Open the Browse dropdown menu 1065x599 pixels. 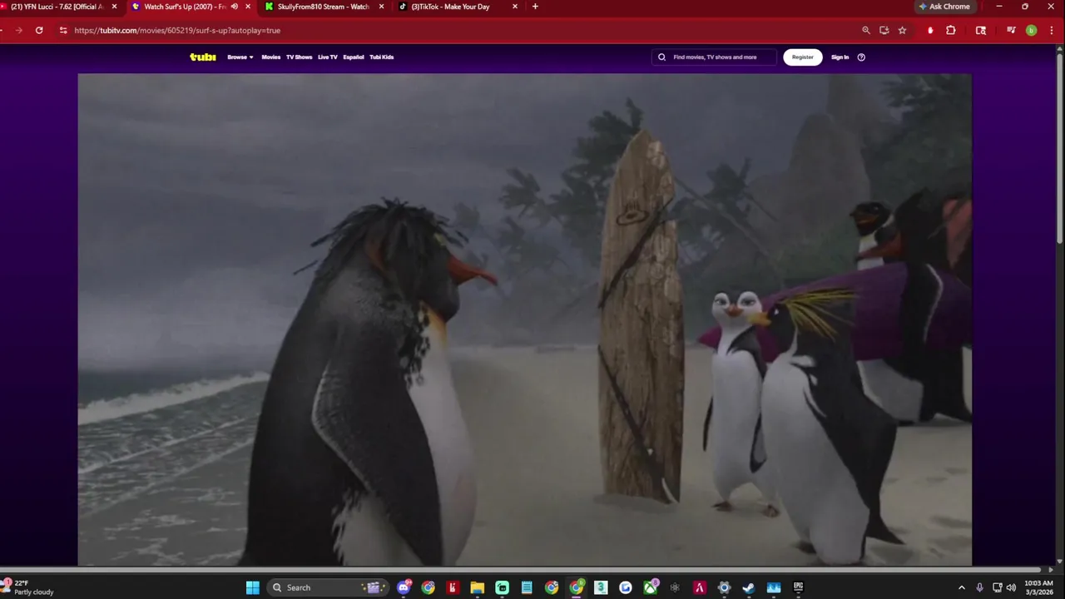point(240,57)
